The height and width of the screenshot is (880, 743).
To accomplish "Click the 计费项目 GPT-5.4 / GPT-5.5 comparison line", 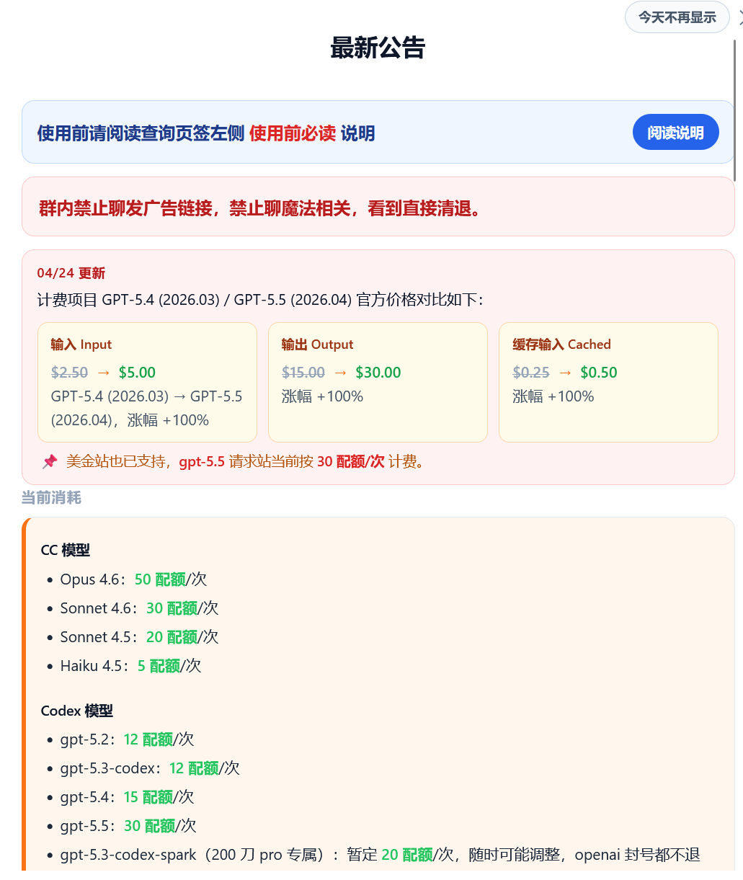I will click(260, 300).
